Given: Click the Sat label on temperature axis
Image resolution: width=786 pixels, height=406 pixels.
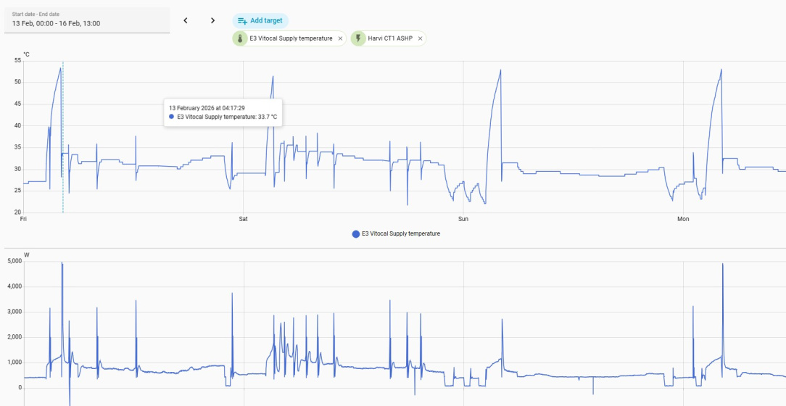Looking at the screenshot, I should pyautogui.click(x=243, y=219).
